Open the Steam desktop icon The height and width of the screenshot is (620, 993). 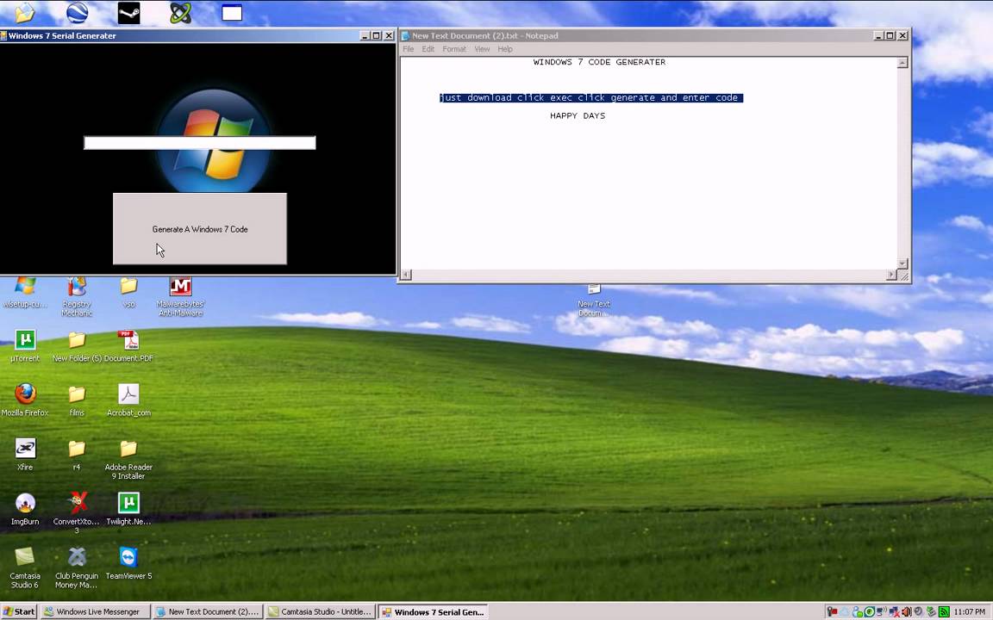(x=128, y=13)
